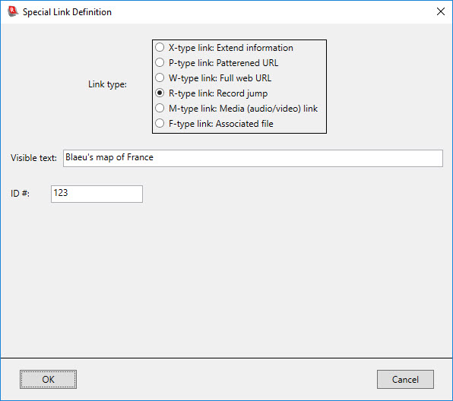453x401 pixels.
Task: Choose F-type link: Associated file
Action: [x=214, y=124]
